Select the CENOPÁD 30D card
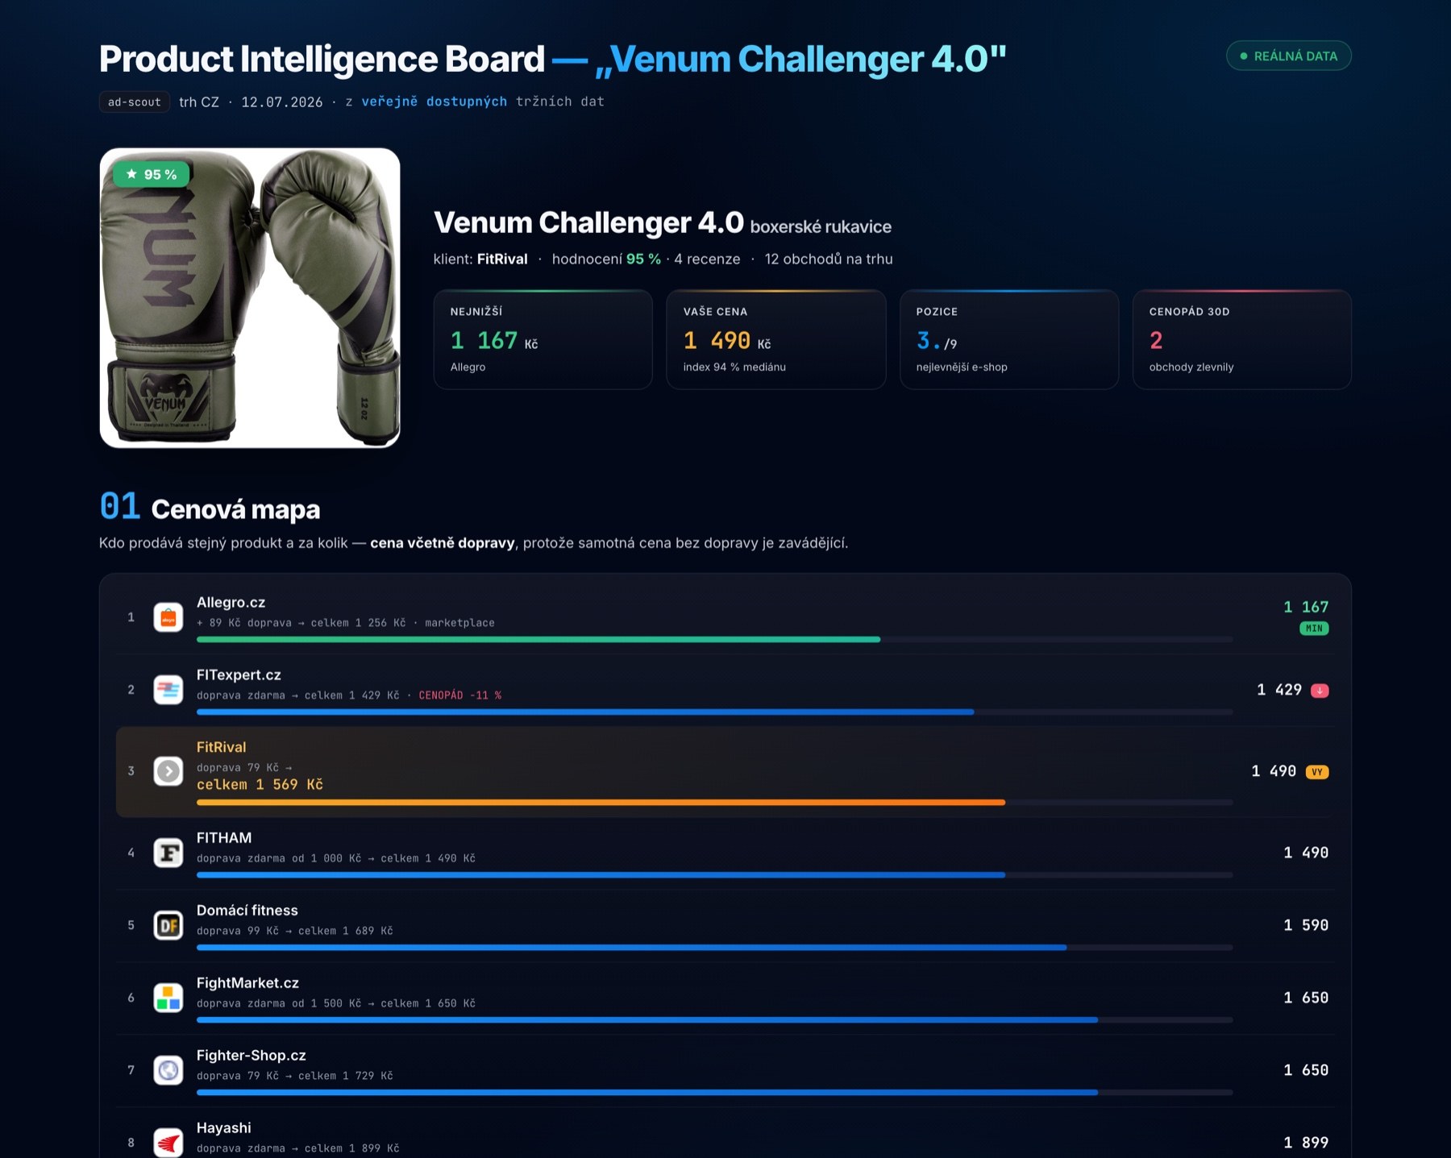The image size is (1451, 1158). click(x=1242, y=339)
